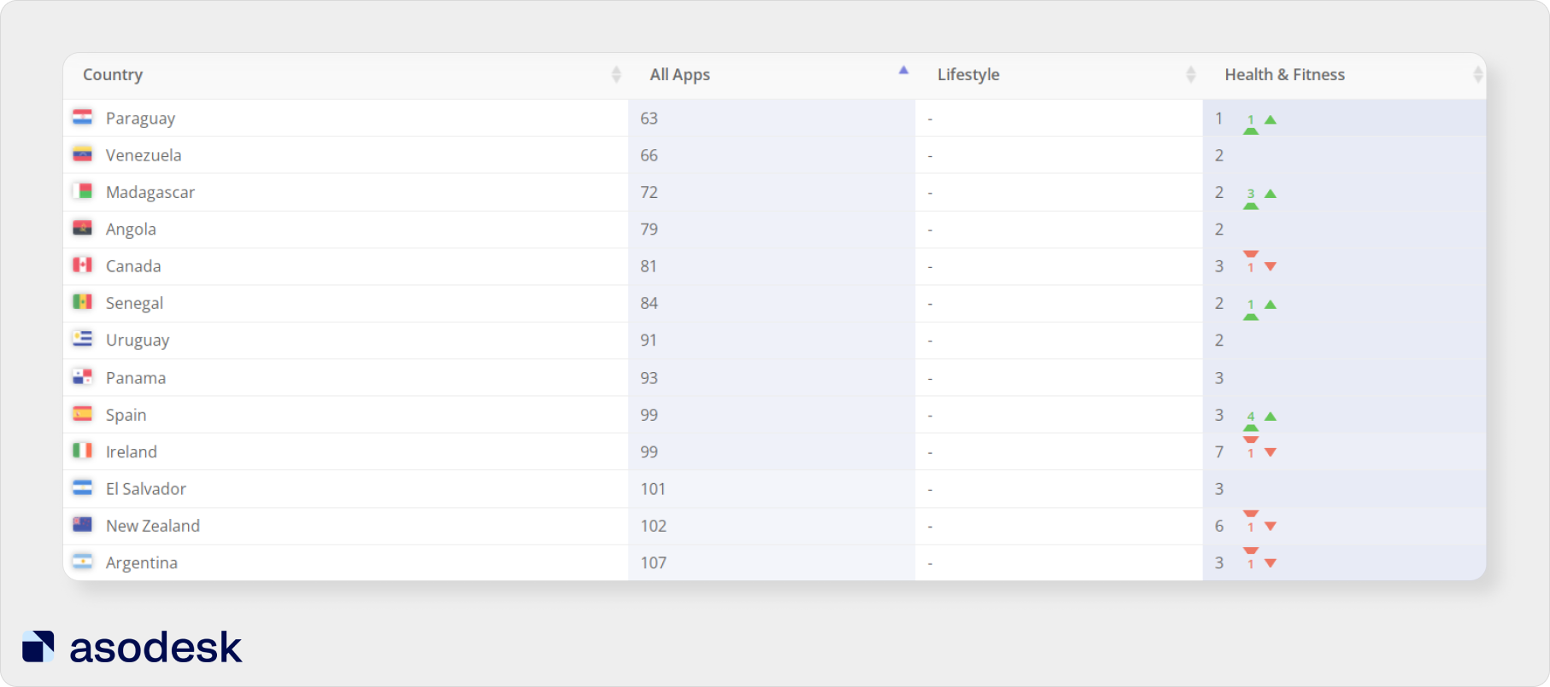This screenshot has width=1550, height=687.
Task: Click the red down arrow in Canada row
Action: [1271, 267]
